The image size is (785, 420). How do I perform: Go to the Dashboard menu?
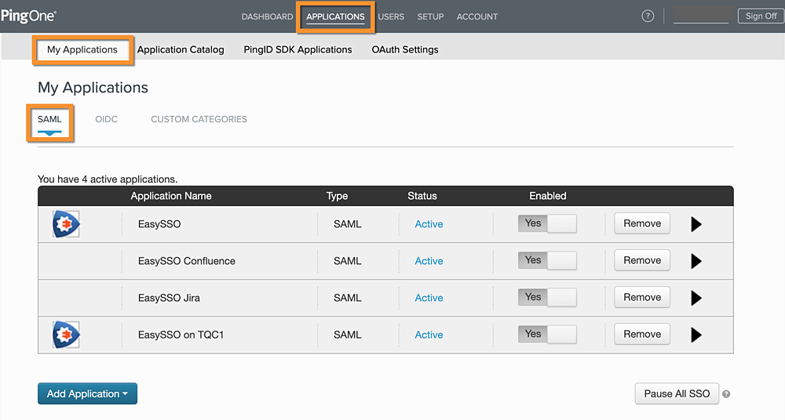[x=268, y=16]
